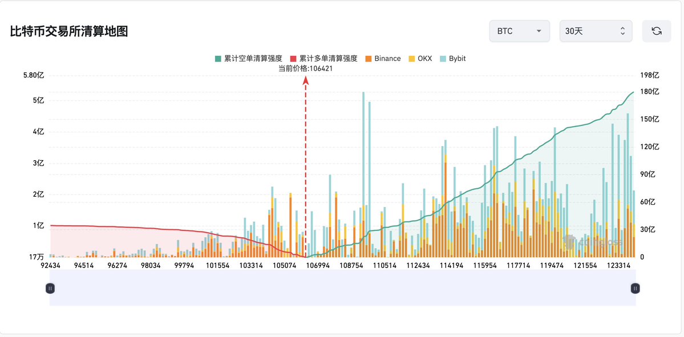
Task: Toggle OKX series in the legend
Action: 419,59
